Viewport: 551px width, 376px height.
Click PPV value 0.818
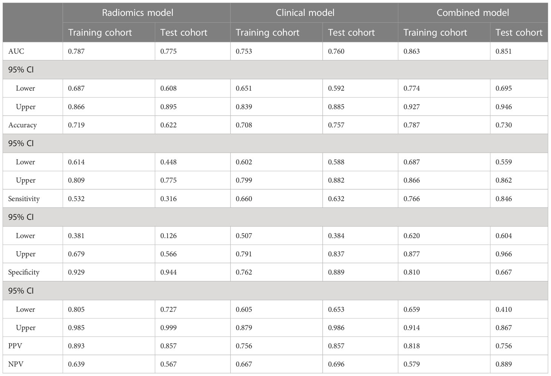click(412, 346)
